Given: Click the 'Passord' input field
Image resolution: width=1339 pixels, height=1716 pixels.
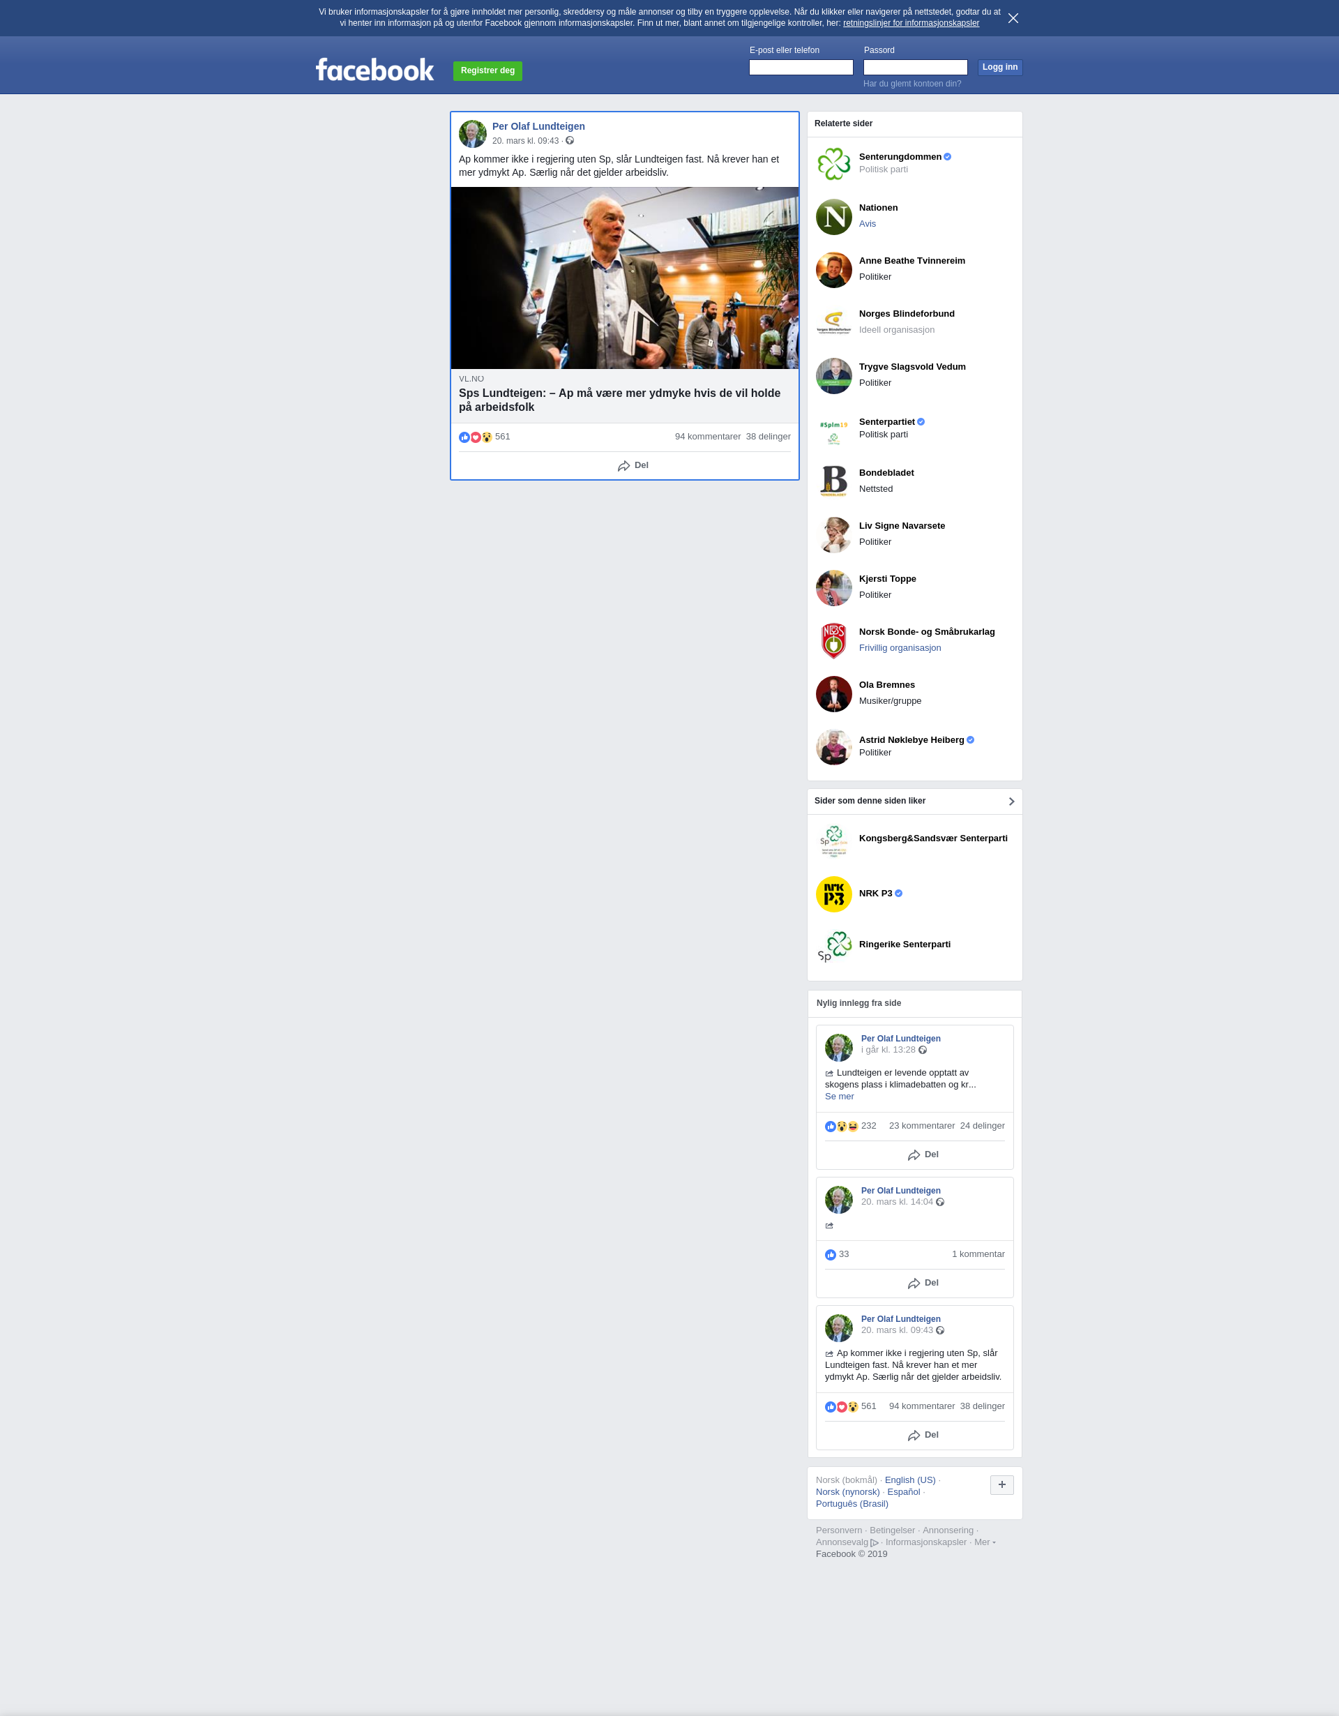Looking at the screenshot, I should (915, 68).
